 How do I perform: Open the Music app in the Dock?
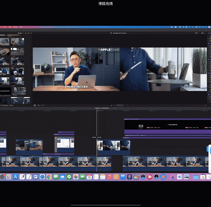click(x=109, y=177)
